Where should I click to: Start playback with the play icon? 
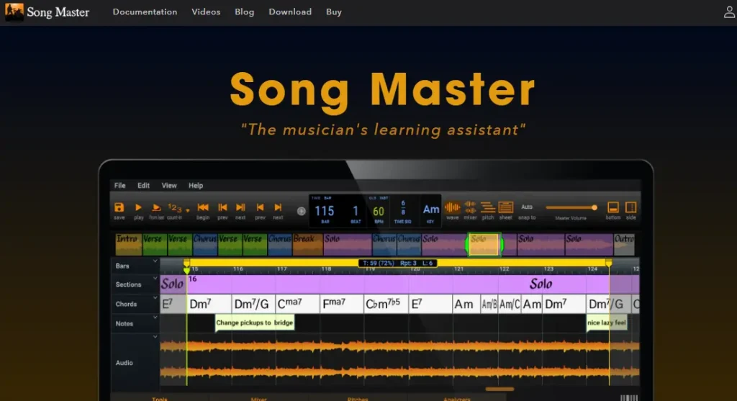point(138,207)
